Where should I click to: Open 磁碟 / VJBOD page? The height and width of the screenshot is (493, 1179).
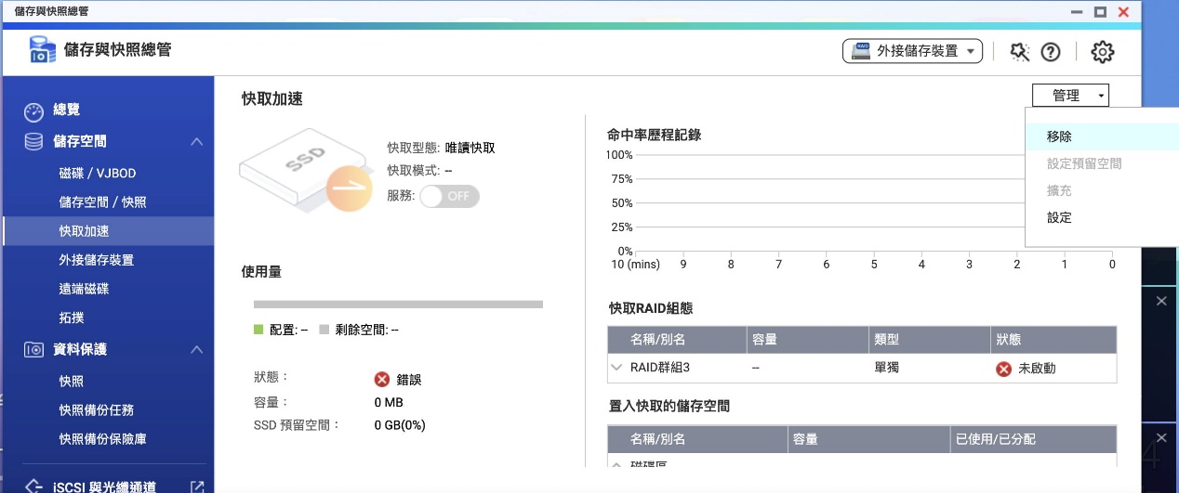pyautogui.click(x=98, y=174)
